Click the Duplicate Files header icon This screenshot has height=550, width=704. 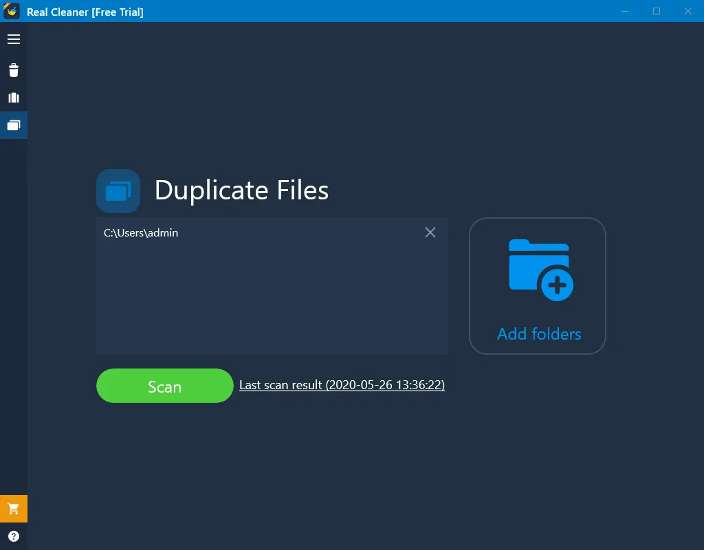118,191
